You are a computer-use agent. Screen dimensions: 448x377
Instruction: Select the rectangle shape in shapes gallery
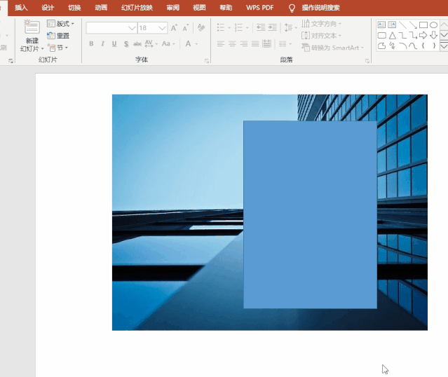423,25
